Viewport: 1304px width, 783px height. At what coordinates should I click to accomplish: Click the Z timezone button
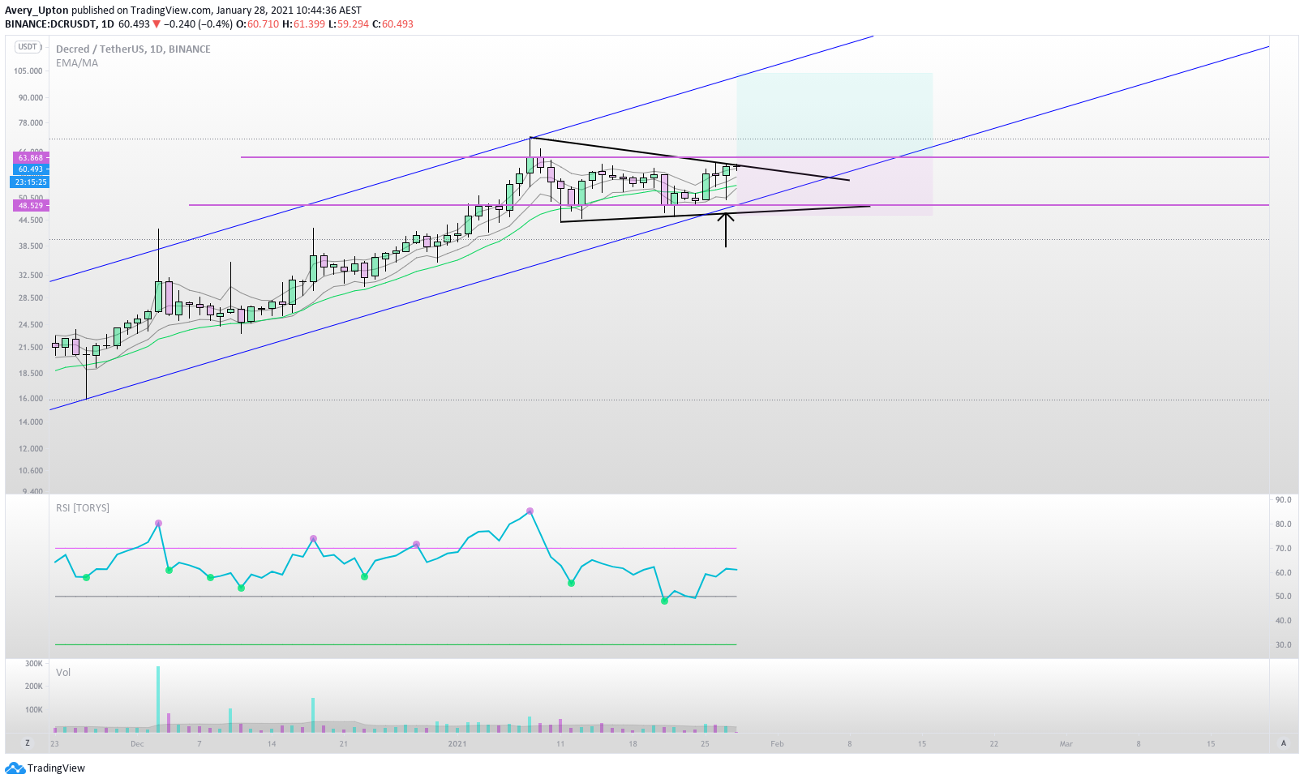(x=28, y=743)
